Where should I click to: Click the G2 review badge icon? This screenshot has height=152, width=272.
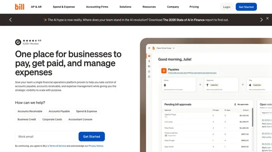point(18,42)
